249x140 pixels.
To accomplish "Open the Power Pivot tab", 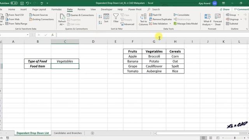I will pyautogui.click(x=135, y=9).
